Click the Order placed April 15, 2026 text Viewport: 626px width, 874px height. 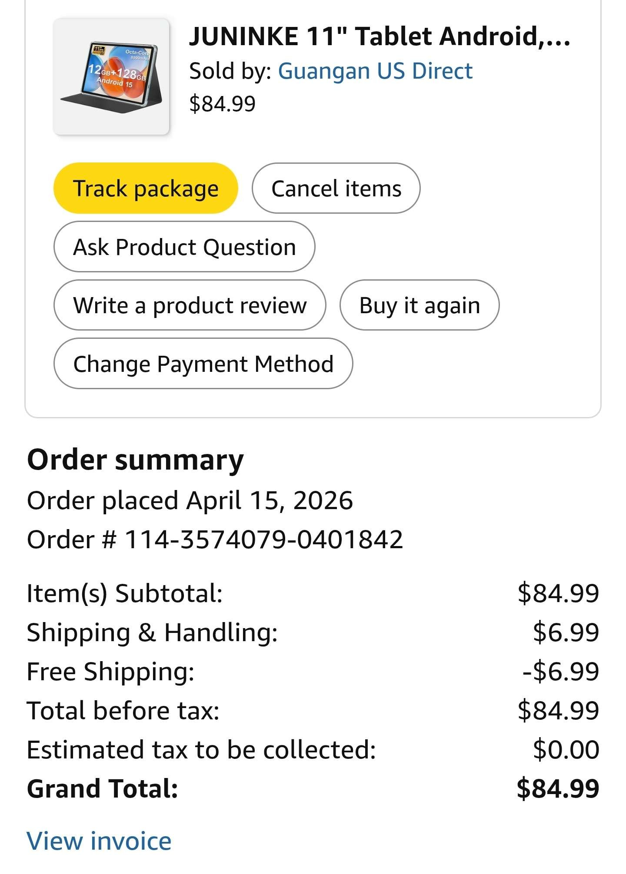pos(190,500)
